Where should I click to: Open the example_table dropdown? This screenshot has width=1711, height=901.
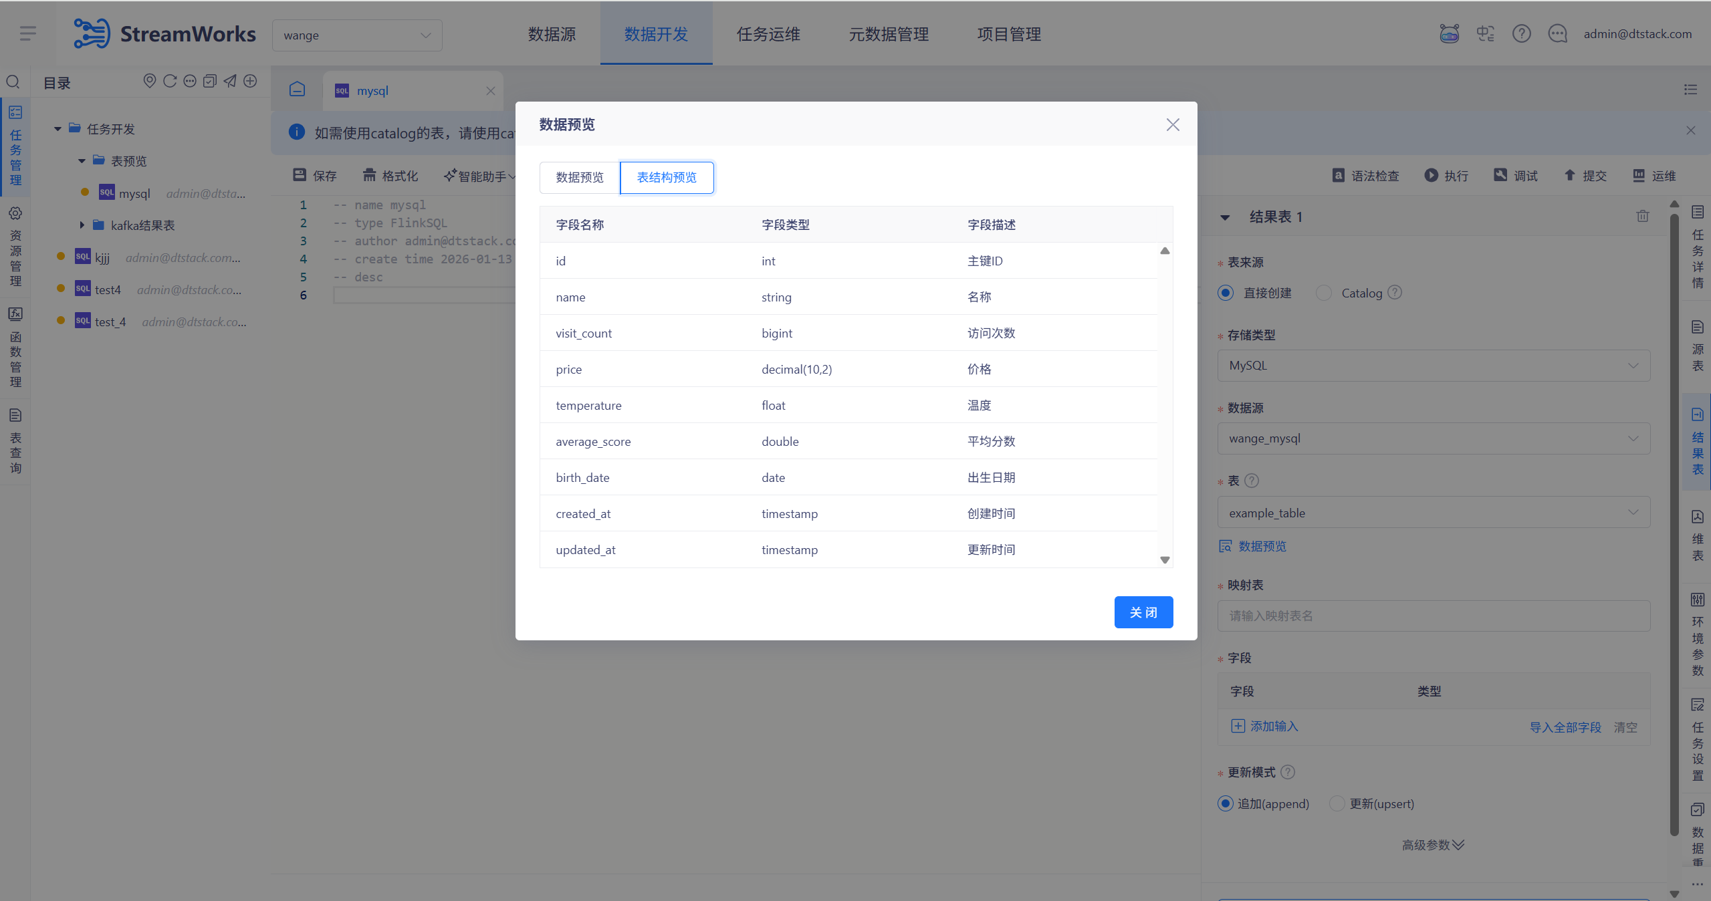pyautogui.click(x=1434, y=513)
